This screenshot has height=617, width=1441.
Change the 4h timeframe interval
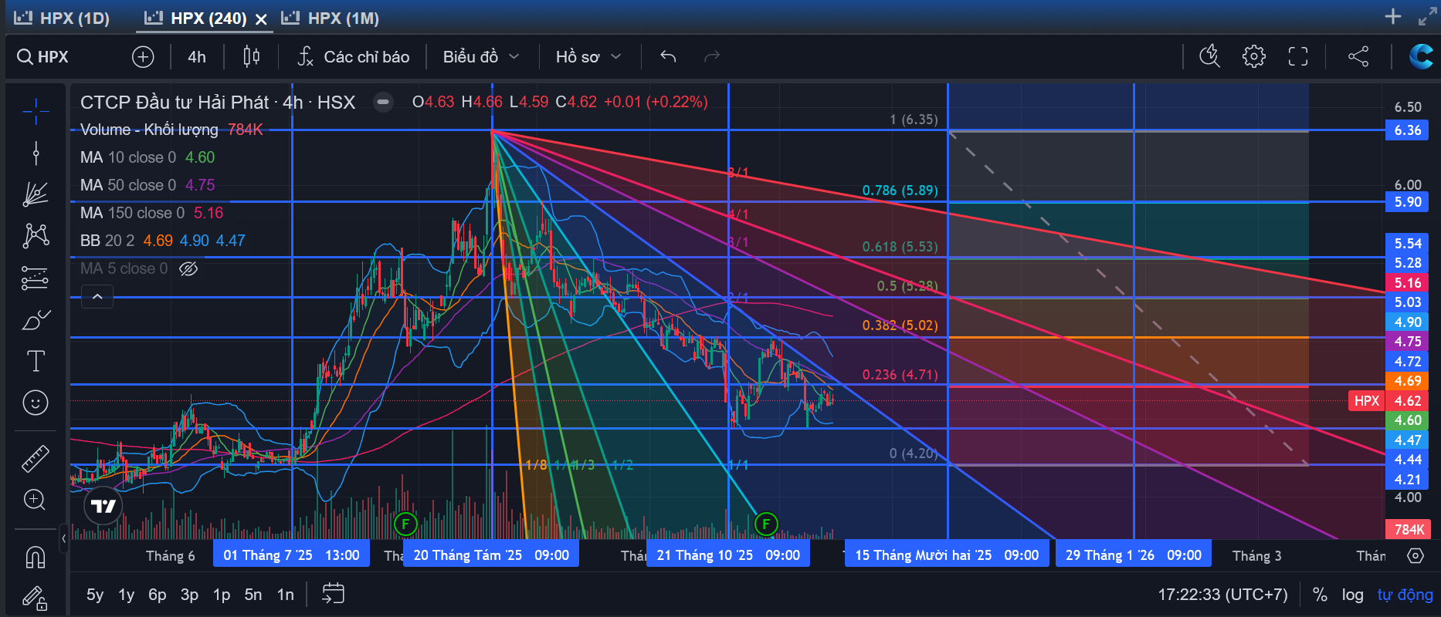(197, 56)
